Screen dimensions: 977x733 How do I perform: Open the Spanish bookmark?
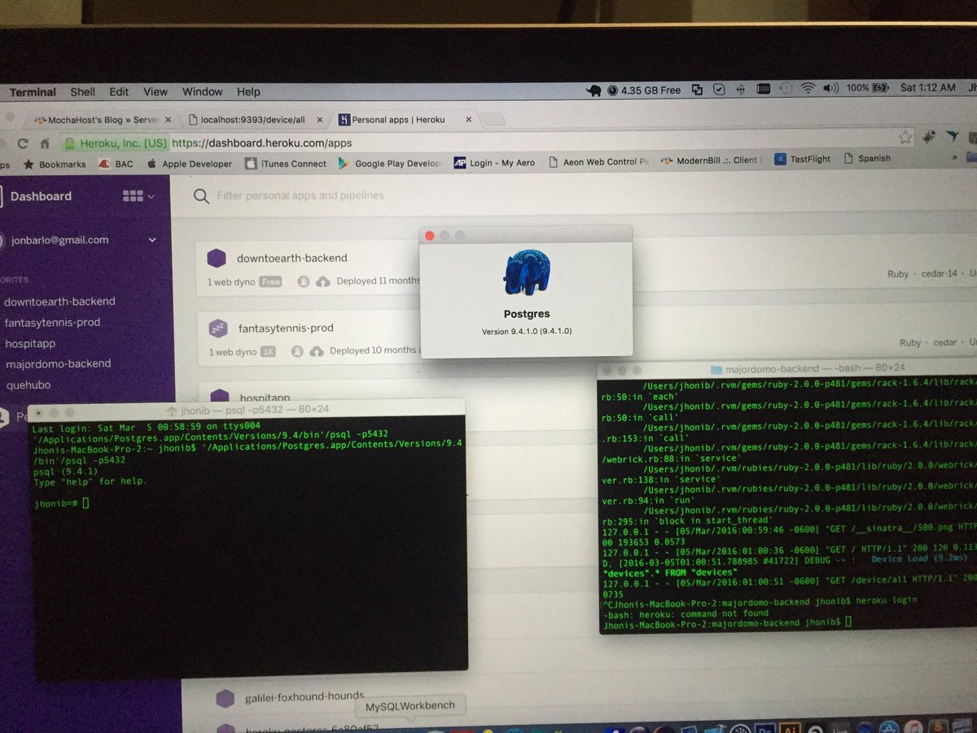[x=866, y=158]
